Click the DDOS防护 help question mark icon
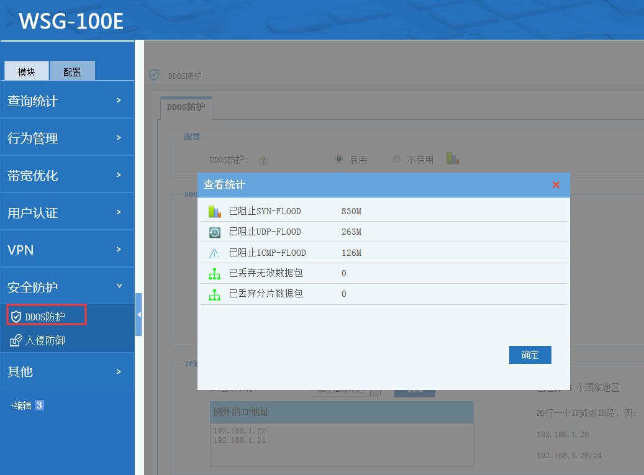Image resolution: width=644 pixels, height=475 pixels. [x=263, y=160]
